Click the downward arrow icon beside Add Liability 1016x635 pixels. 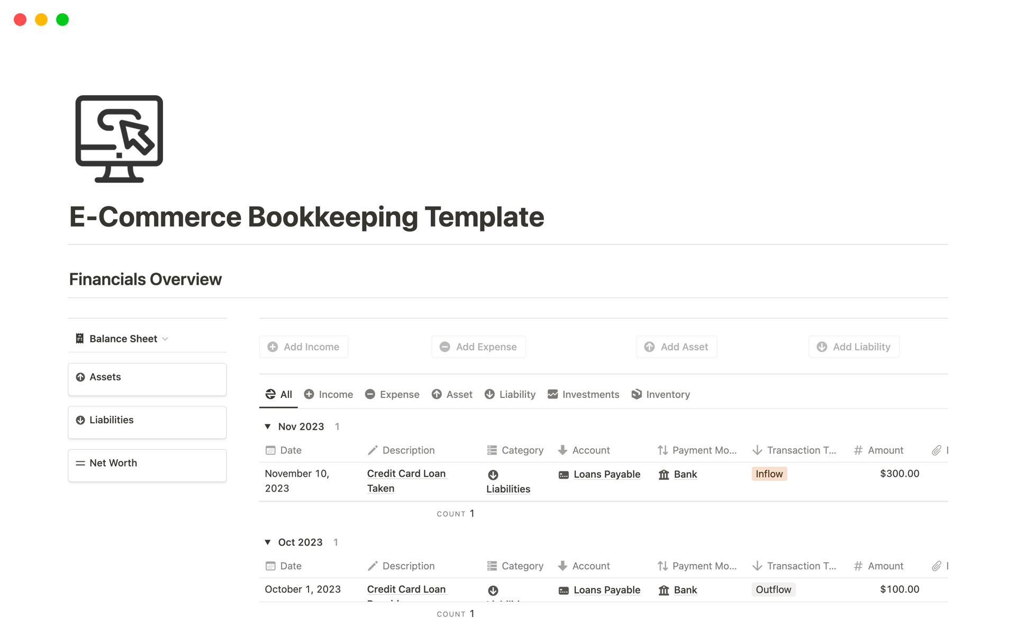tap(822, 347)
